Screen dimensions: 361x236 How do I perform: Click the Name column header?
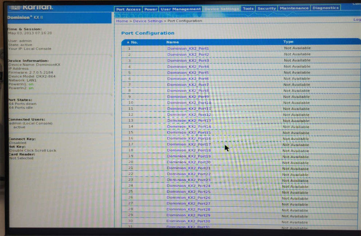point(172,42)
